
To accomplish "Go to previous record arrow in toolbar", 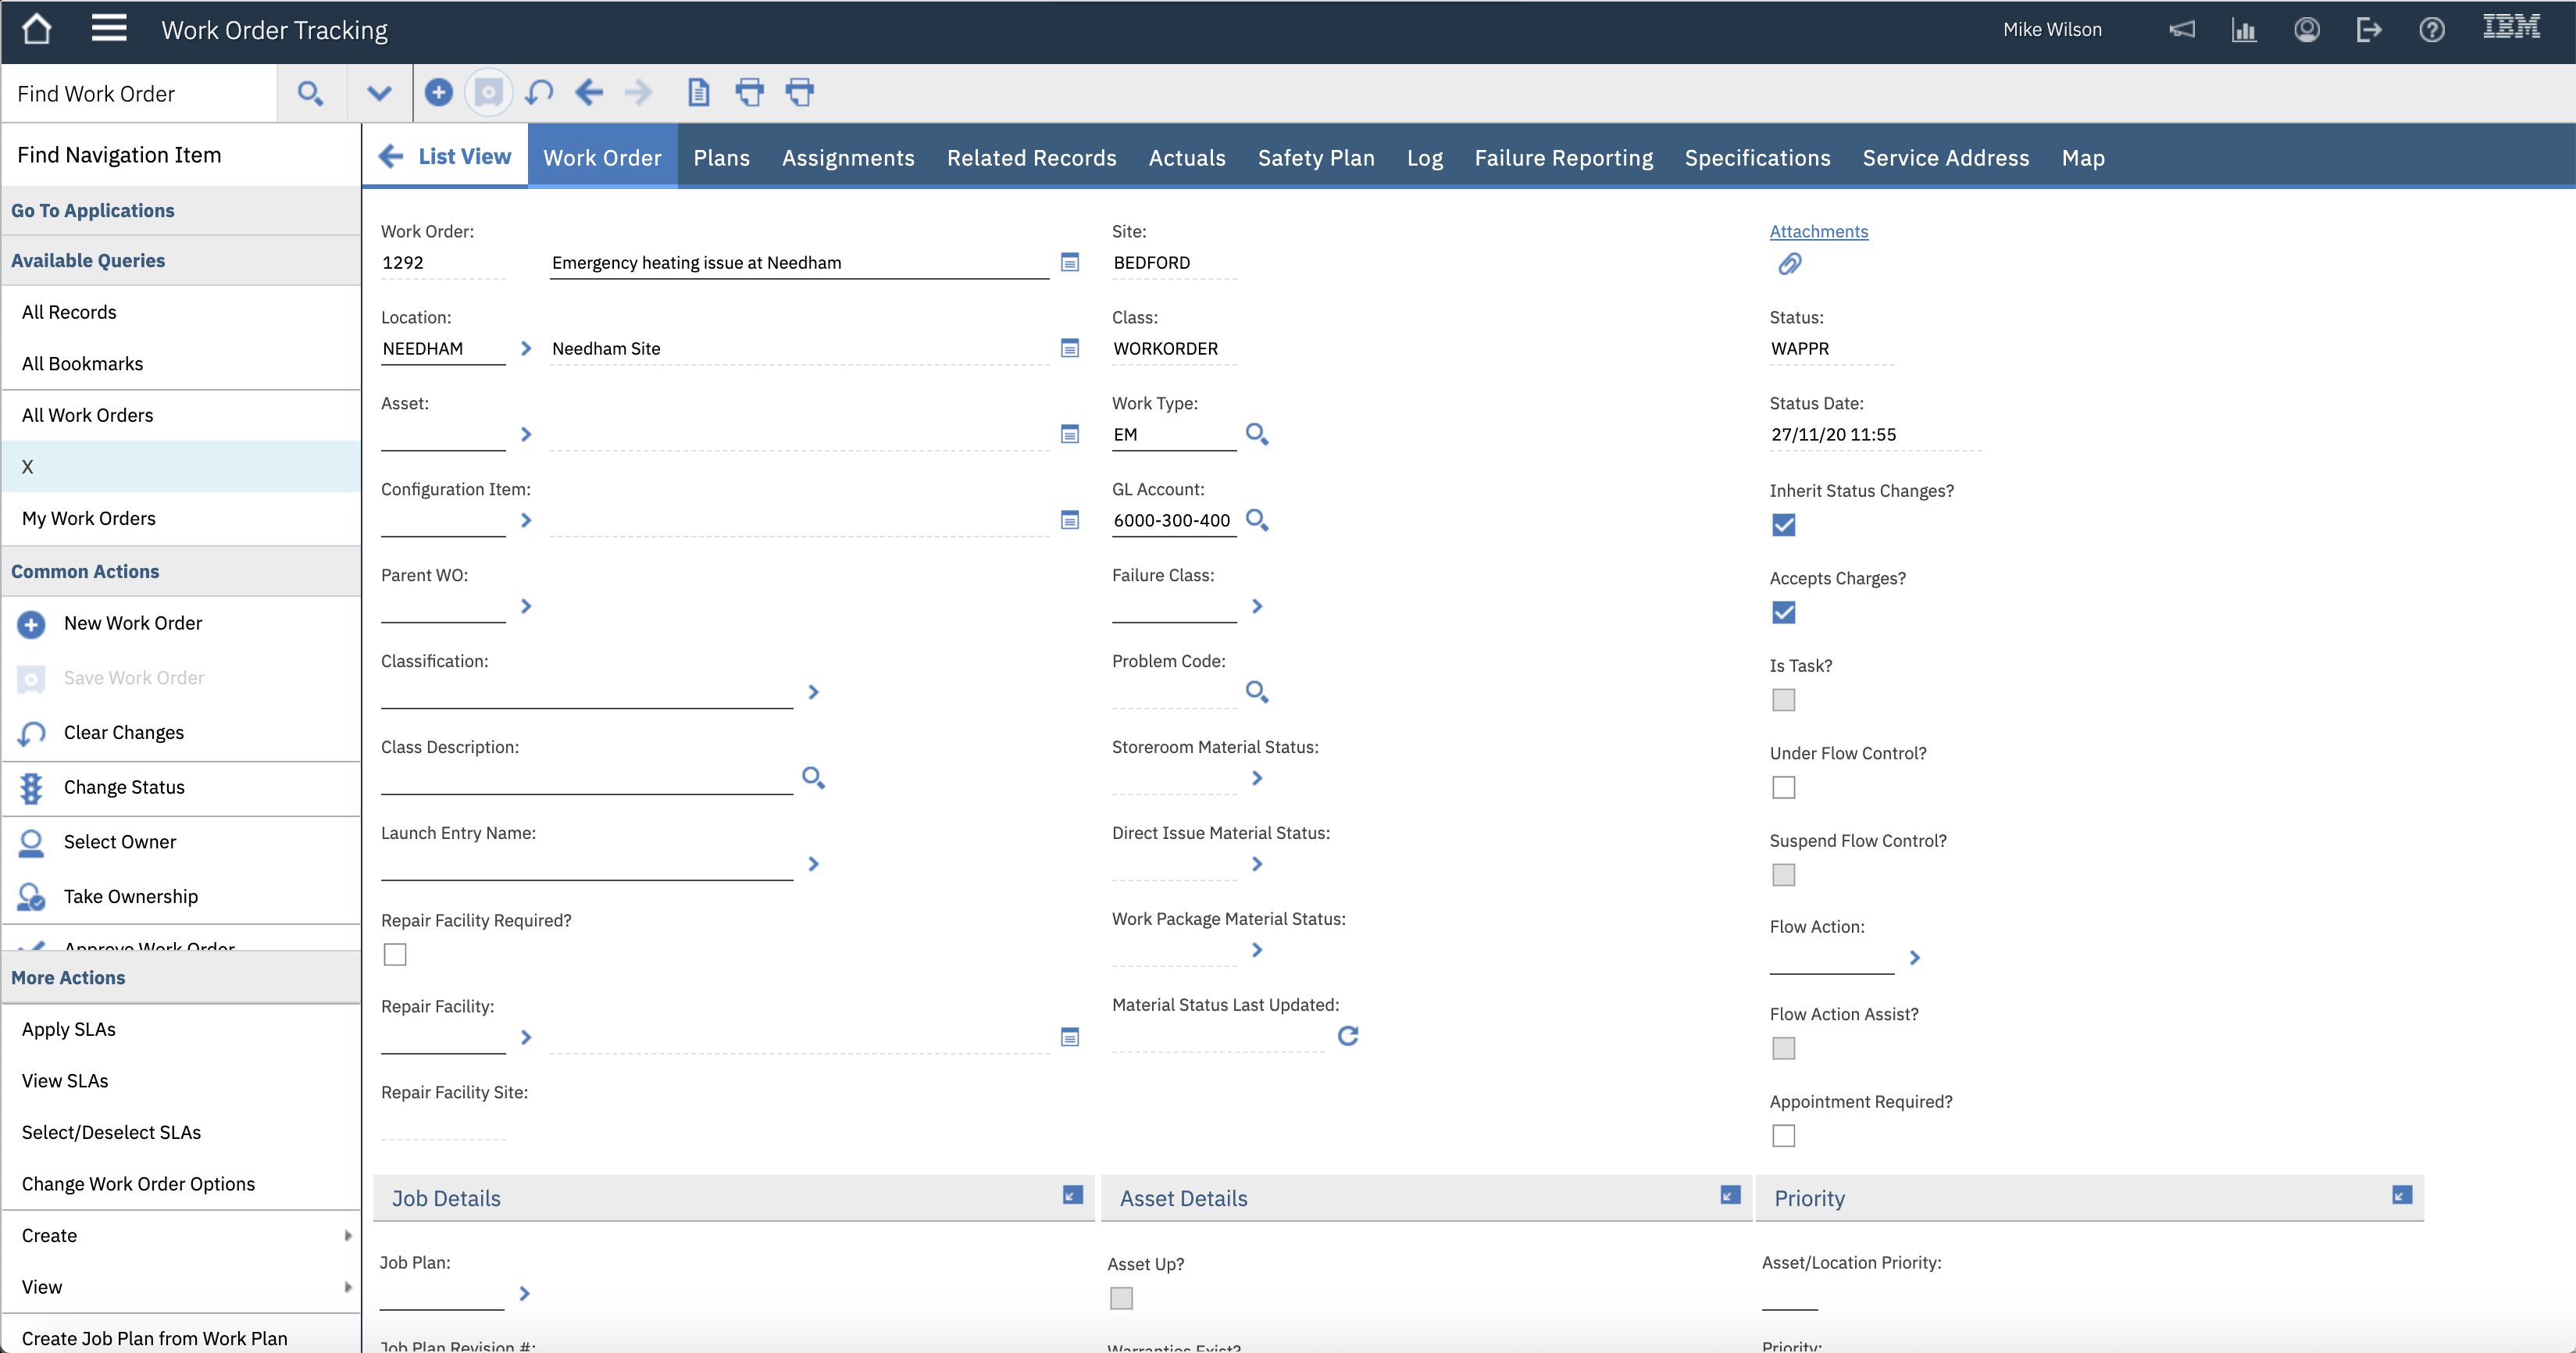I will (589, 93).
